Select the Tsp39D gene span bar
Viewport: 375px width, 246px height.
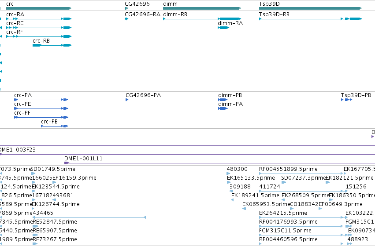pyautogui.click(x=310, y=8)
